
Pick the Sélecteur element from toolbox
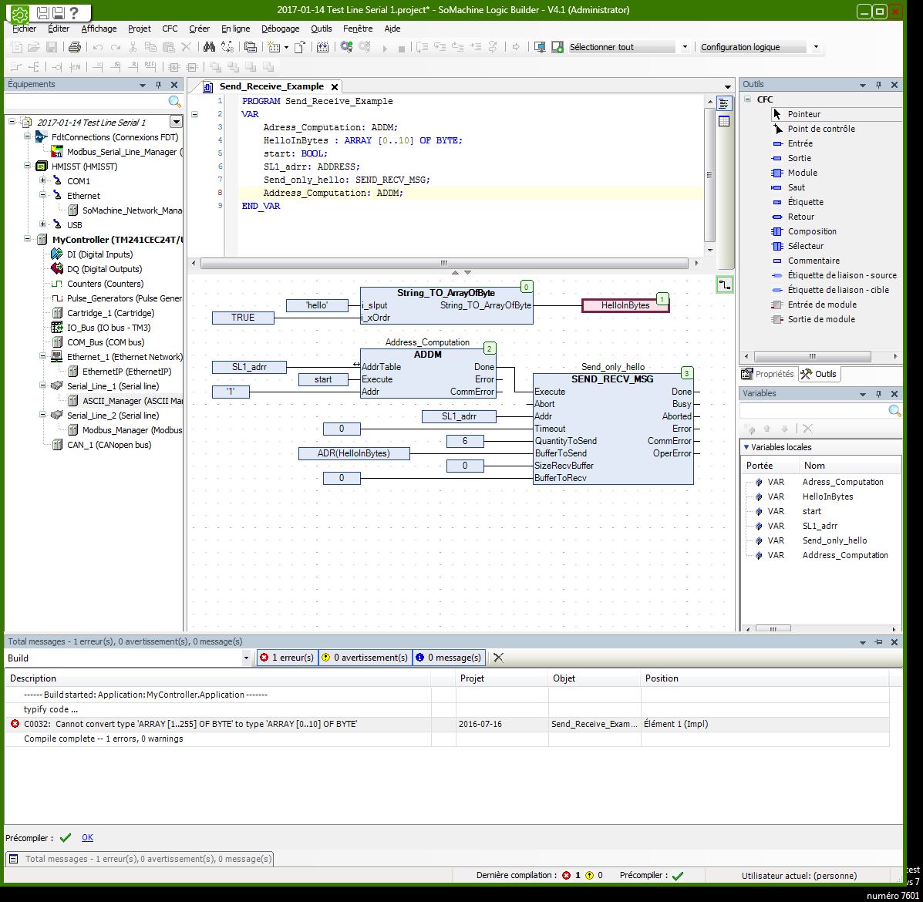pyautogui.click(x=805, y=246)
